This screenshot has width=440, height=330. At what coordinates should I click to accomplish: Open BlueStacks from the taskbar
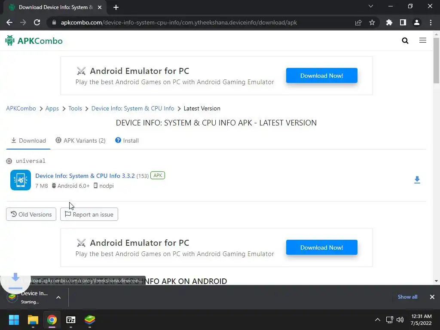click(x=90, y=320)
